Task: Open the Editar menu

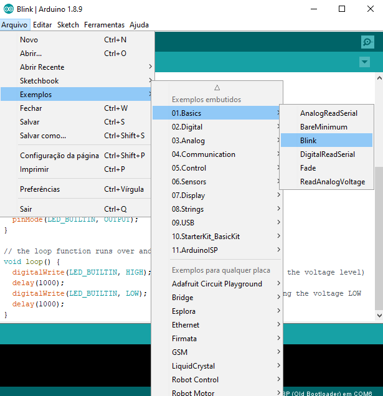Action: pos(42,25)
